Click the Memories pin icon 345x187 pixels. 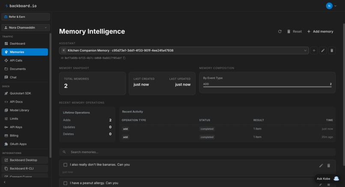click(6, 52)
